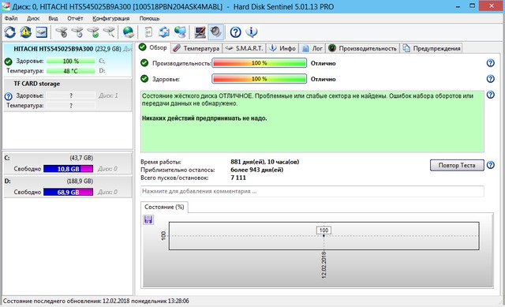This screenshot has width=505, height=307.
Task: Minimize the Hard Disk Sentinel window
Action: coord(458,6)
